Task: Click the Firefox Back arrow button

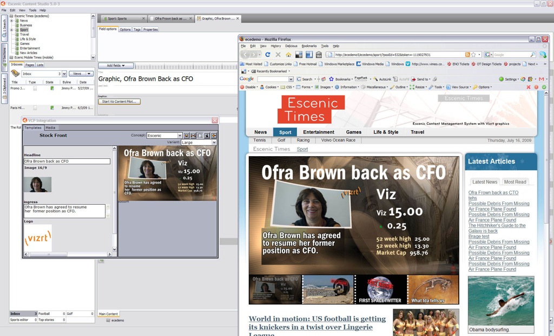Action: point(246,55)
